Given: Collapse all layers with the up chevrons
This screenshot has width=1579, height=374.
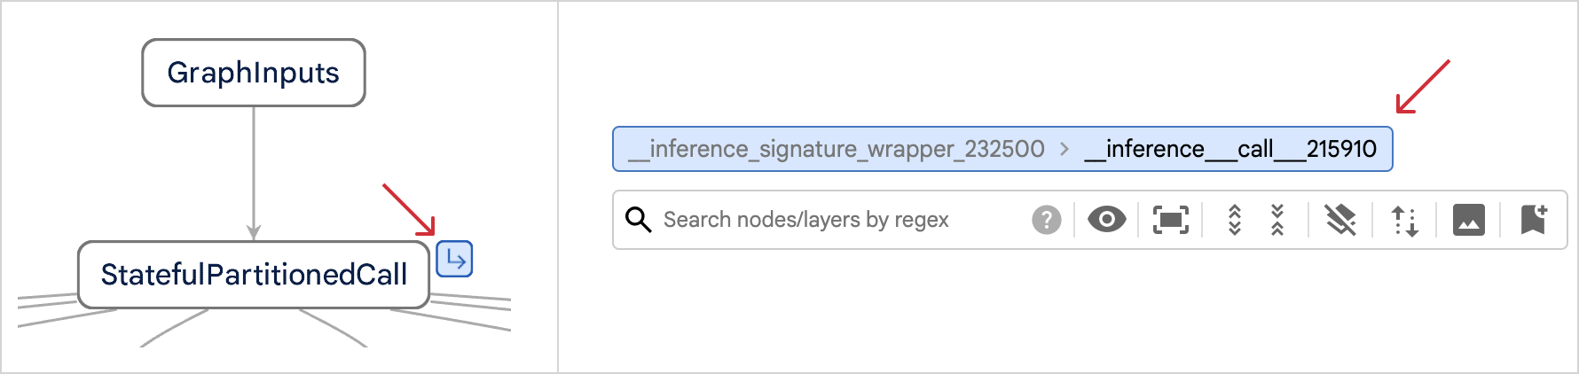Looking at the screenshot, I should pos(1277,220).
